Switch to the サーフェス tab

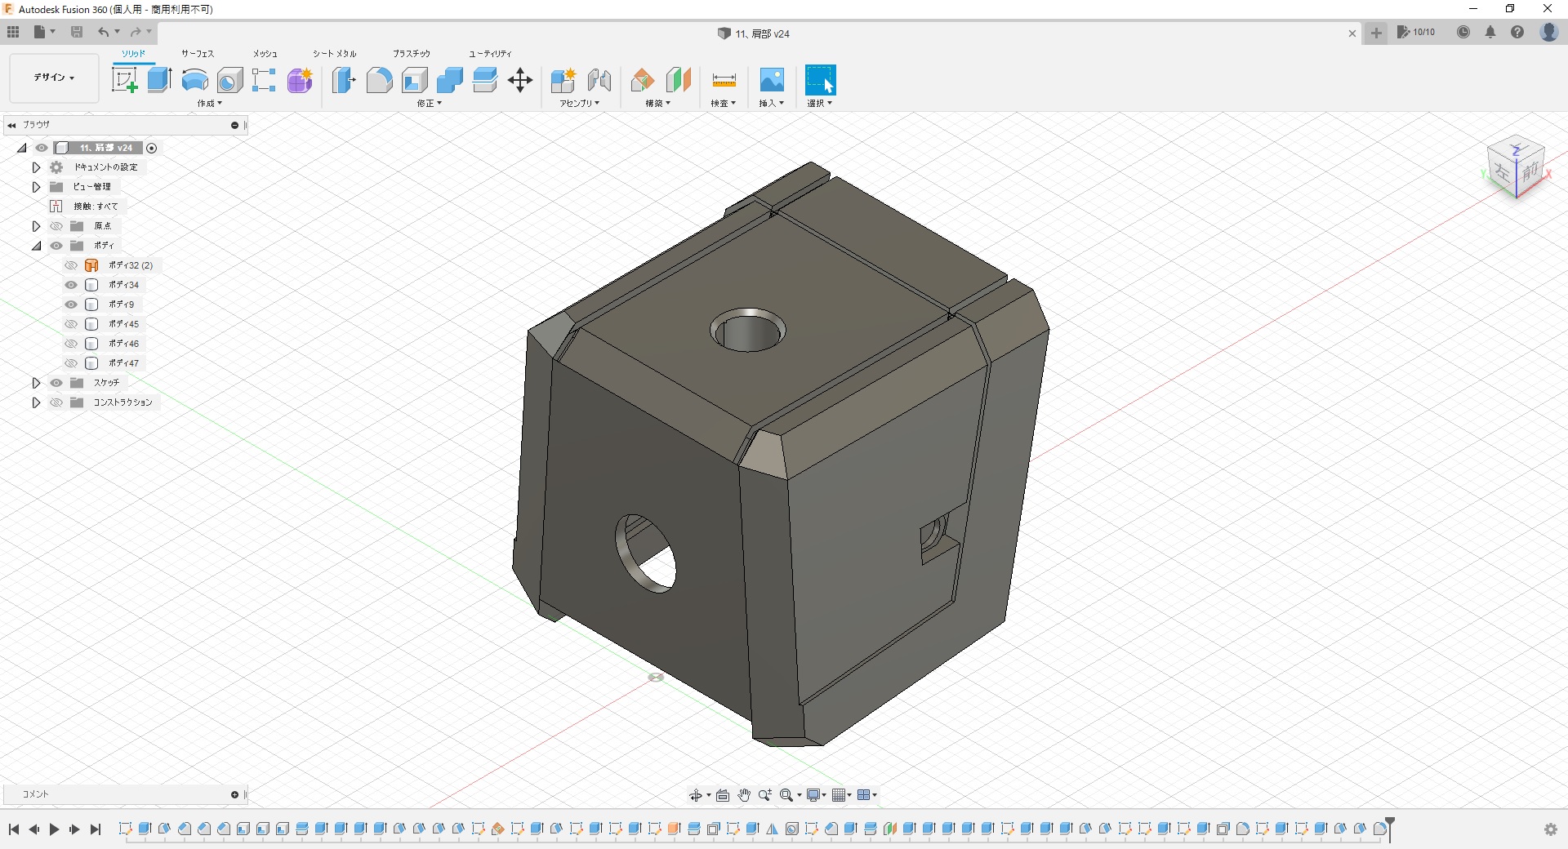pos(198,54)
